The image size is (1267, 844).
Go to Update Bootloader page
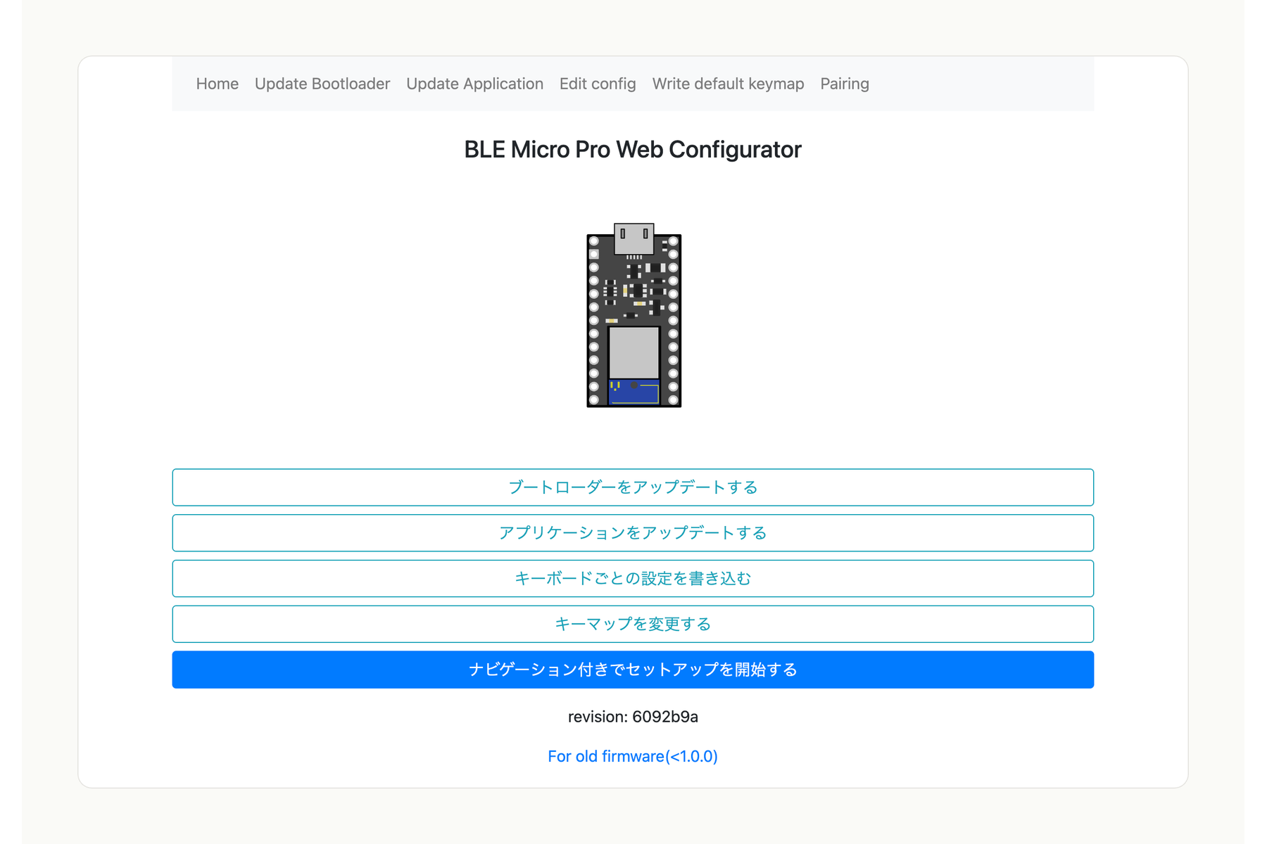[x=322, y=84]
